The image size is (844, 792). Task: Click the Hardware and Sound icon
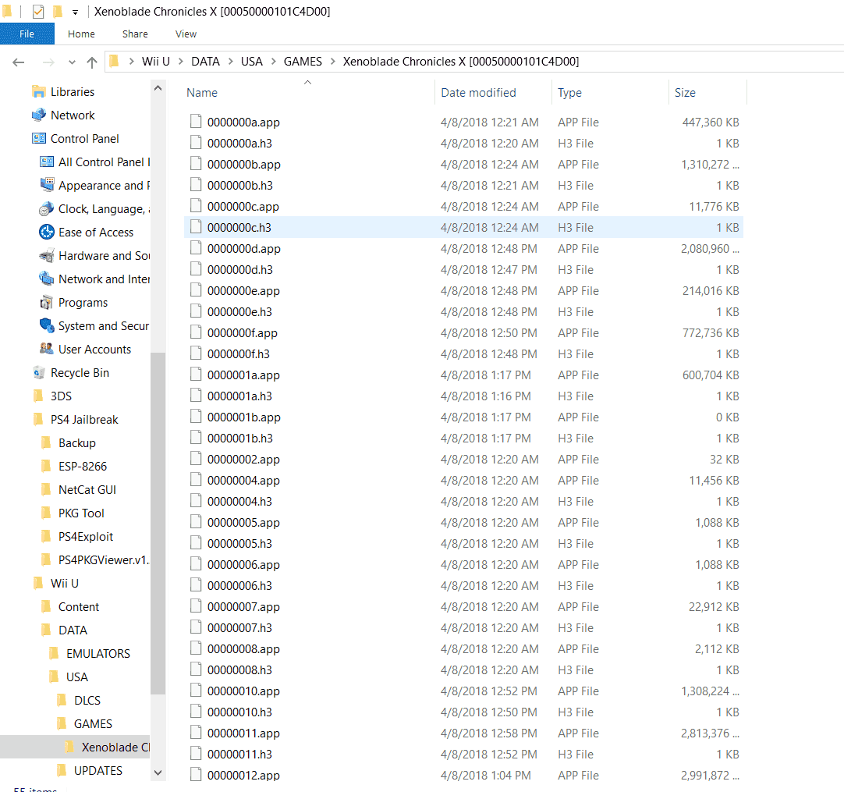47,255
